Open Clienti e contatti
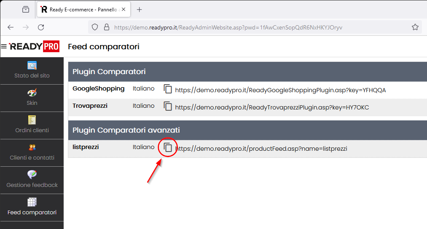 click(x=32, y=153)
